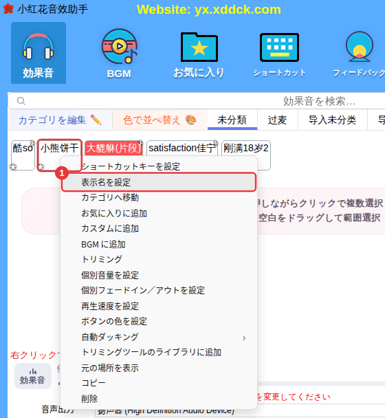Viewport: 385px width, 418px height.
Task: Choose トリミングツールのライブラリに追加 menu entry
Action: pos(159,353)
